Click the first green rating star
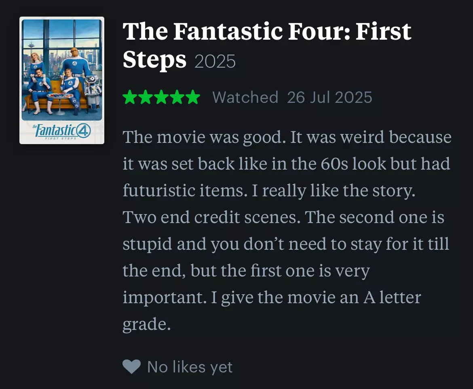Viewport: 473px width, 389px height. (130, 97)
